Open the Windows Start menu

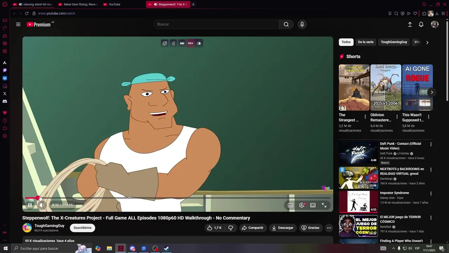click(x=6, y=248)
